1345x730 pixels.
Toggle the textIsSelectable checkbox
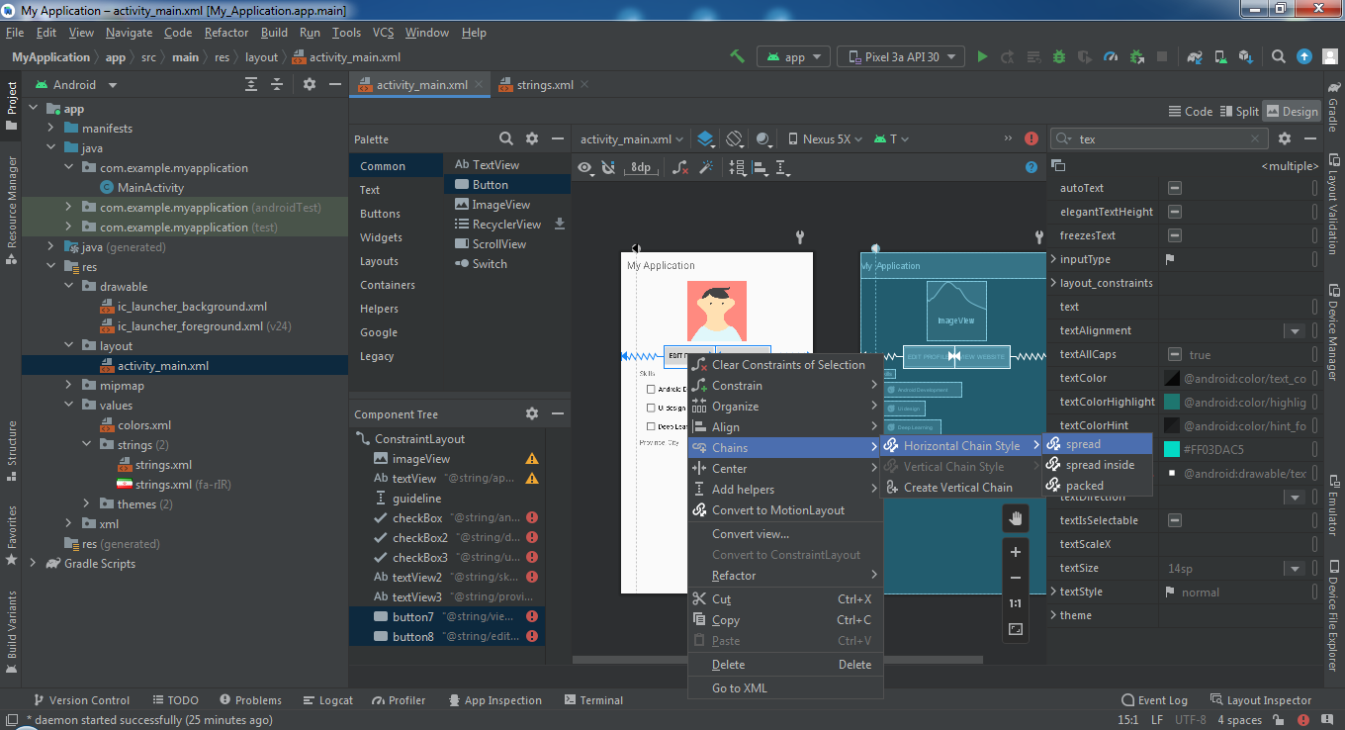click(1174, 520)
